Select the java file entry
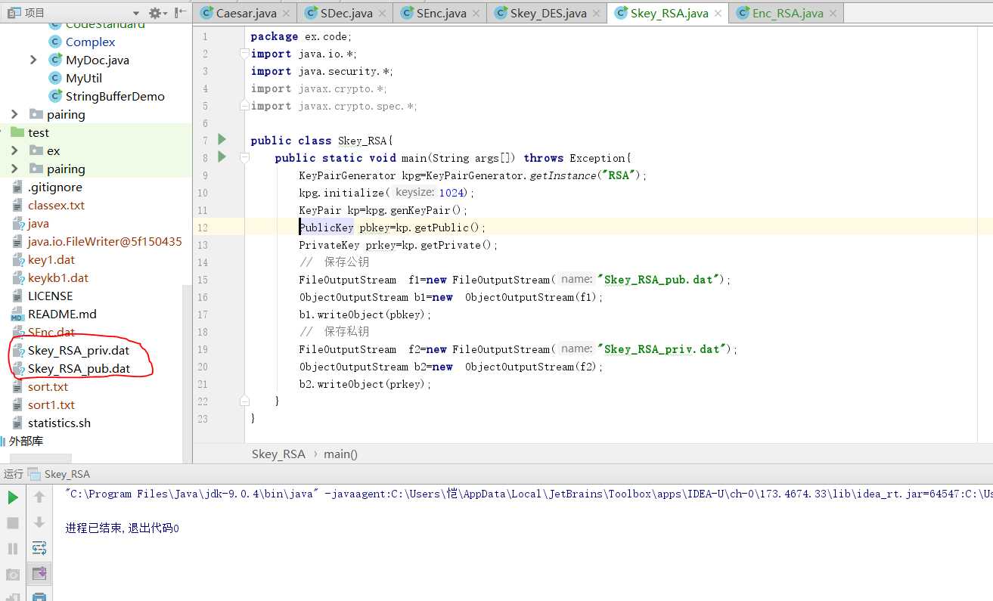The image size is (993, 601). [38, 223]
